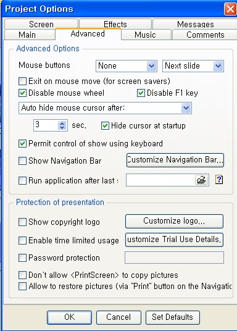
Task: Uncheck Disable F1 key option
Action: coord(141,93)
